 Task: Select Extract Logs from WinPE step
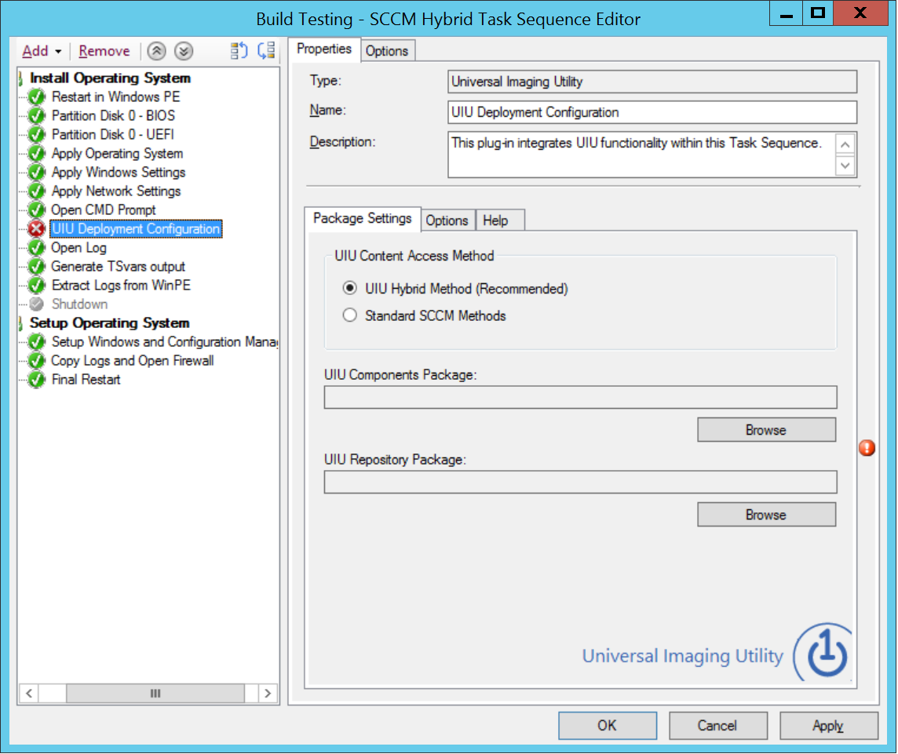point(121,285)
